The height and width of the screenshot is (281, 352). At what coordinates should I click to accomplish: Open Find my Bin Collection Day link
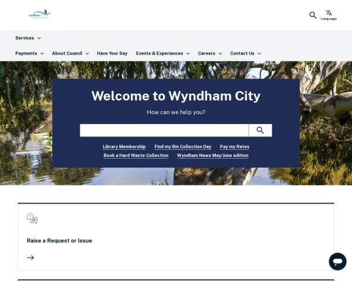coord(182,146)
